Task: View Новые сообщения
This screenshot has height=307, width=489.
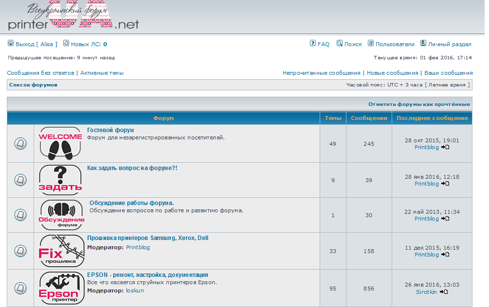Action: (x=392, y=73)
